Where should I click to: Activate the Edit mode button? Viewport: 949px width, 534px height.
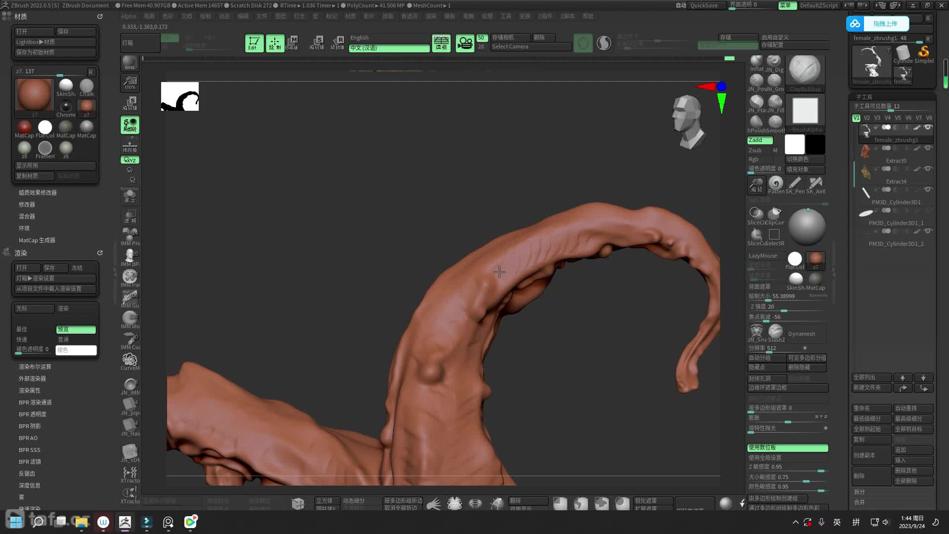[254, 43]
